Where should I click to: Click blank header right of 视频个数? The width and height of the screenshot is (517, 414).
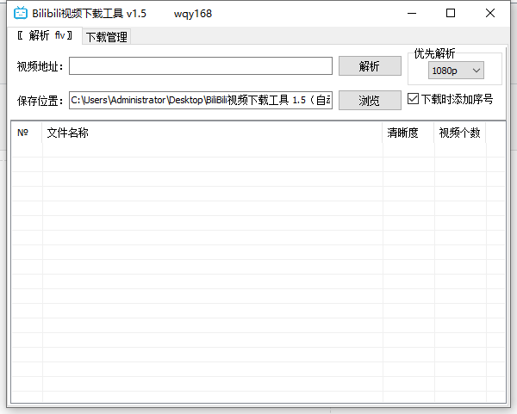(x=496, y=133)
